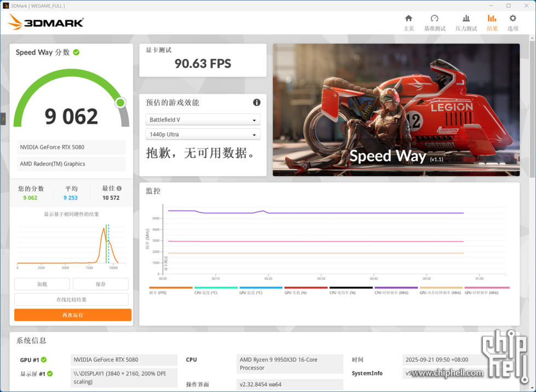The height and width of the screenshot is (392, 536).
Task: Open the Battlefield V game dropdown
Action: 203,120
